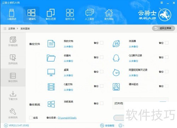
Task: Enable backup checkbox for 硬件驱动
Action: (x=167, y=86)
